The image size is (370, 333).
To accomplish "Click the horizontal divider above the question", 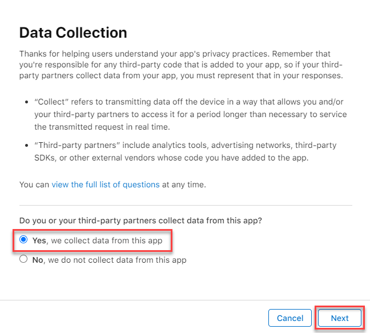I will click(x=186, y=205).
